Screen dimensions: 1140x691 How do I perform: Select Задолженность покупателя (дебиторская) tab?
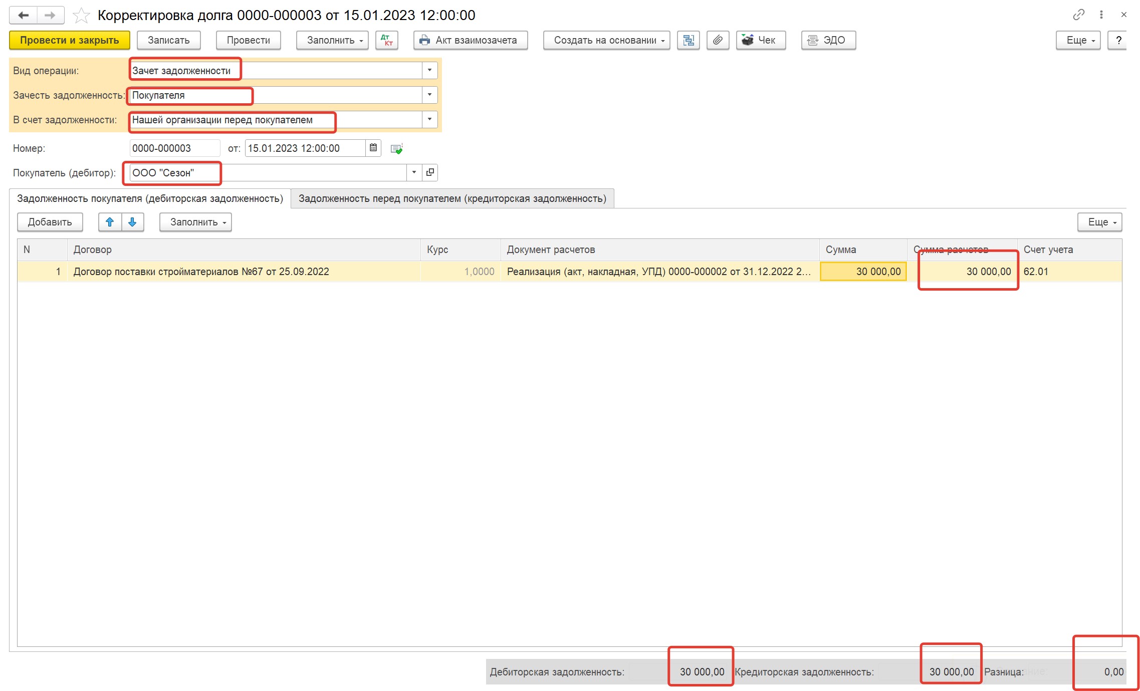(x=150, y=198)
